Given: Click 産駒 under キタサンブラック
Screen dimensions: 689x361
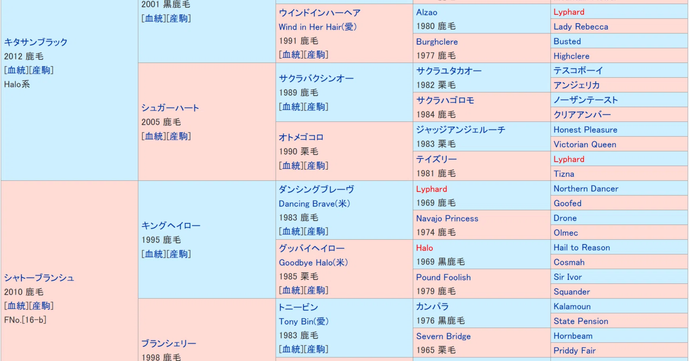Looking at the screenshot, I should tap(41, 70).
